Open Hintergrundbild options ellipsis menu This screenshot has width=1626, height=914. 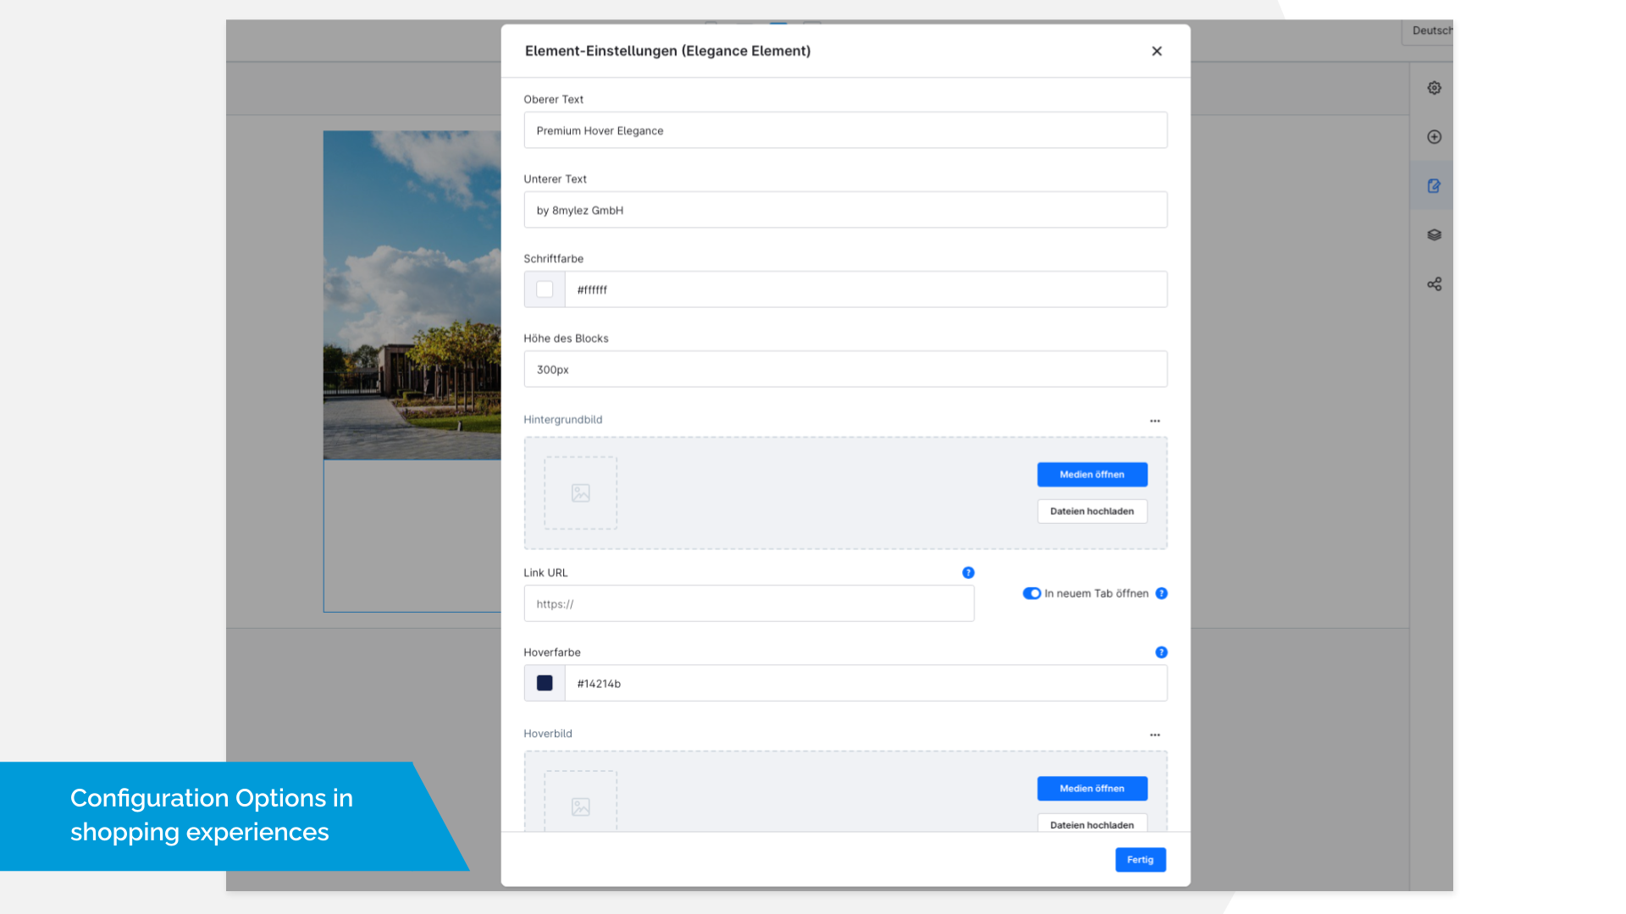point(1155,421)
